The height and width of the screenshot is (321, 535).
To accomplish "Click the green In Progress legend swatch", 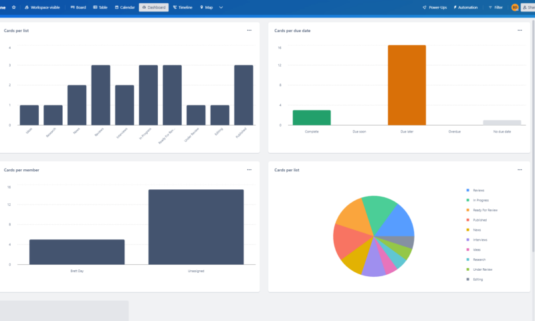I will pyautogui.click(x=467, y=200).
